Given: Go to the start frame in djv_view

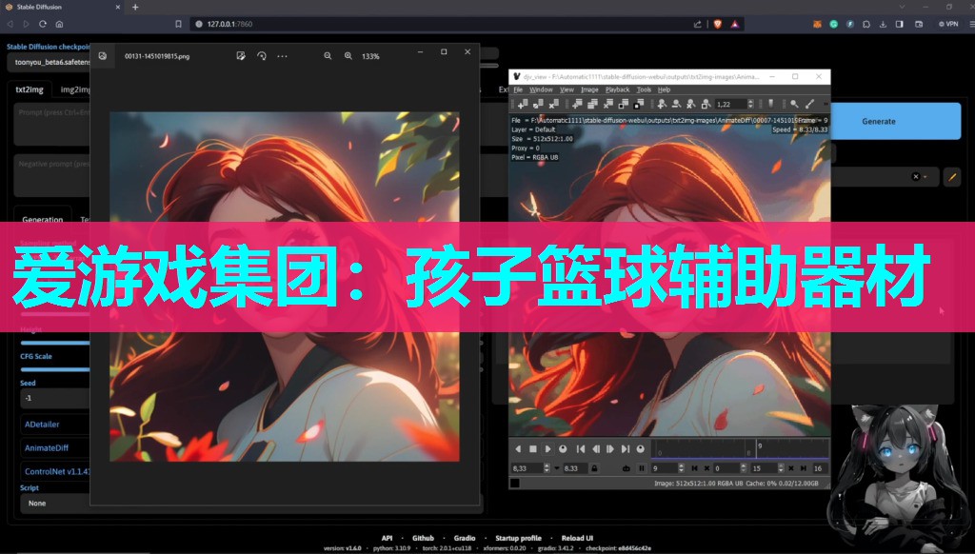Looking at the screenshot, I should 581,449.
